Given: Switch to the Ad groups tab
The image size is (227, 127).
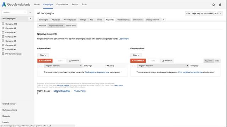Looking at the screenshot, I should [x=56, y=20].
